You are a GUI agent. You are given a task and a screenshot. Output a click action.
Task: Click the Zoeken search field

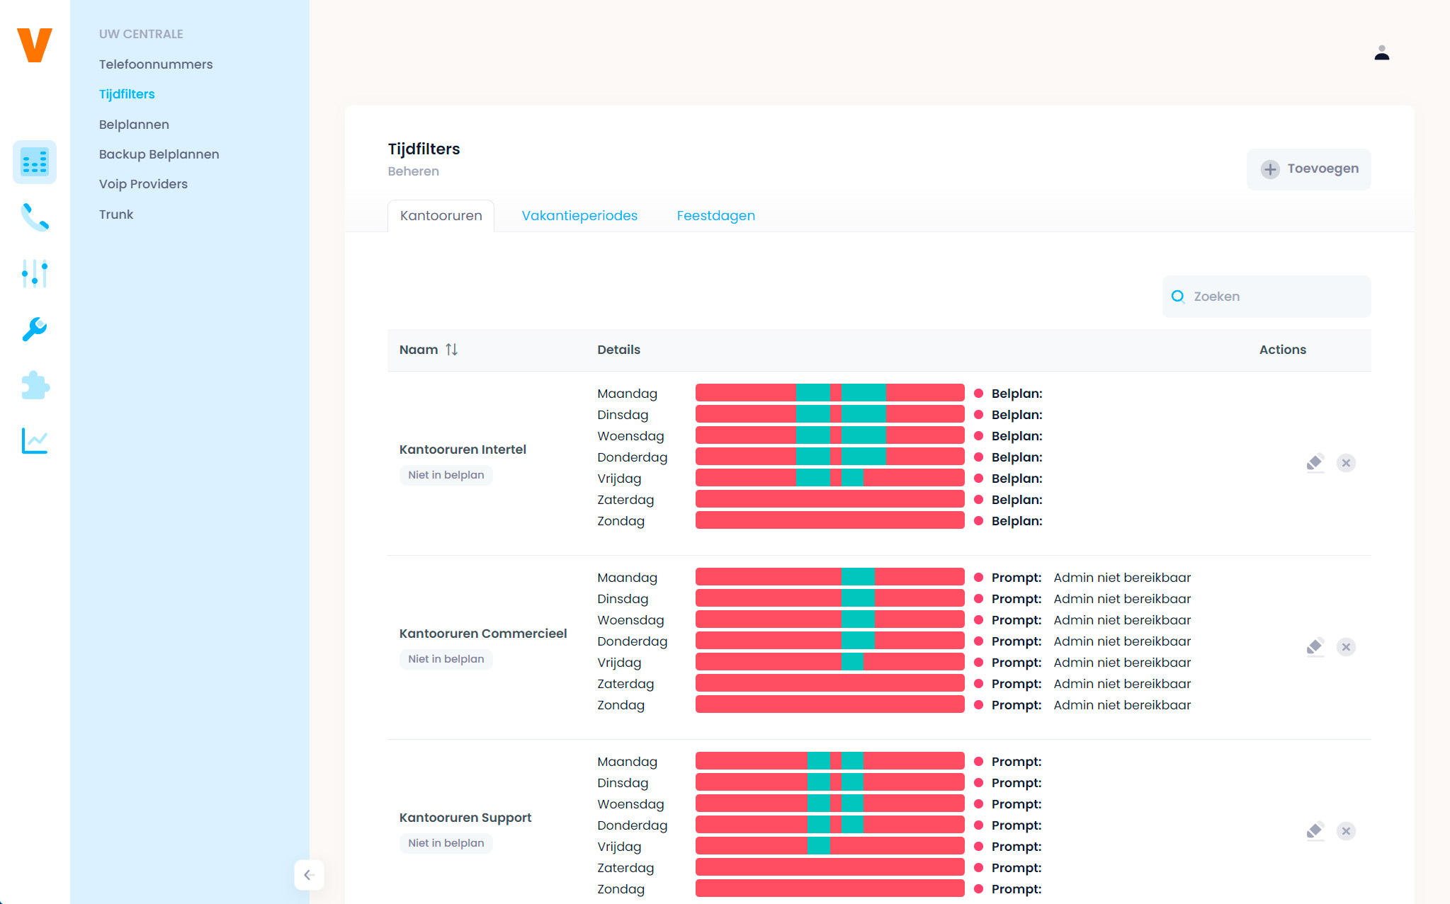point(1268,297)
